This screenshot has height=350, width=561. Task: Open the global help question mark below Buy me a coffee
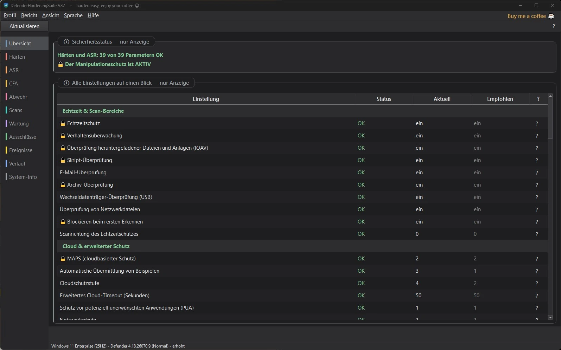(x=554, y=26)
